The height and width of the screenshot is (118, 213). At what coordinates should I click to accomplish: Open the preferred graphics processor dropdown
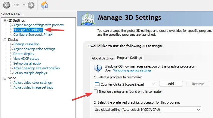coord(147,110)
